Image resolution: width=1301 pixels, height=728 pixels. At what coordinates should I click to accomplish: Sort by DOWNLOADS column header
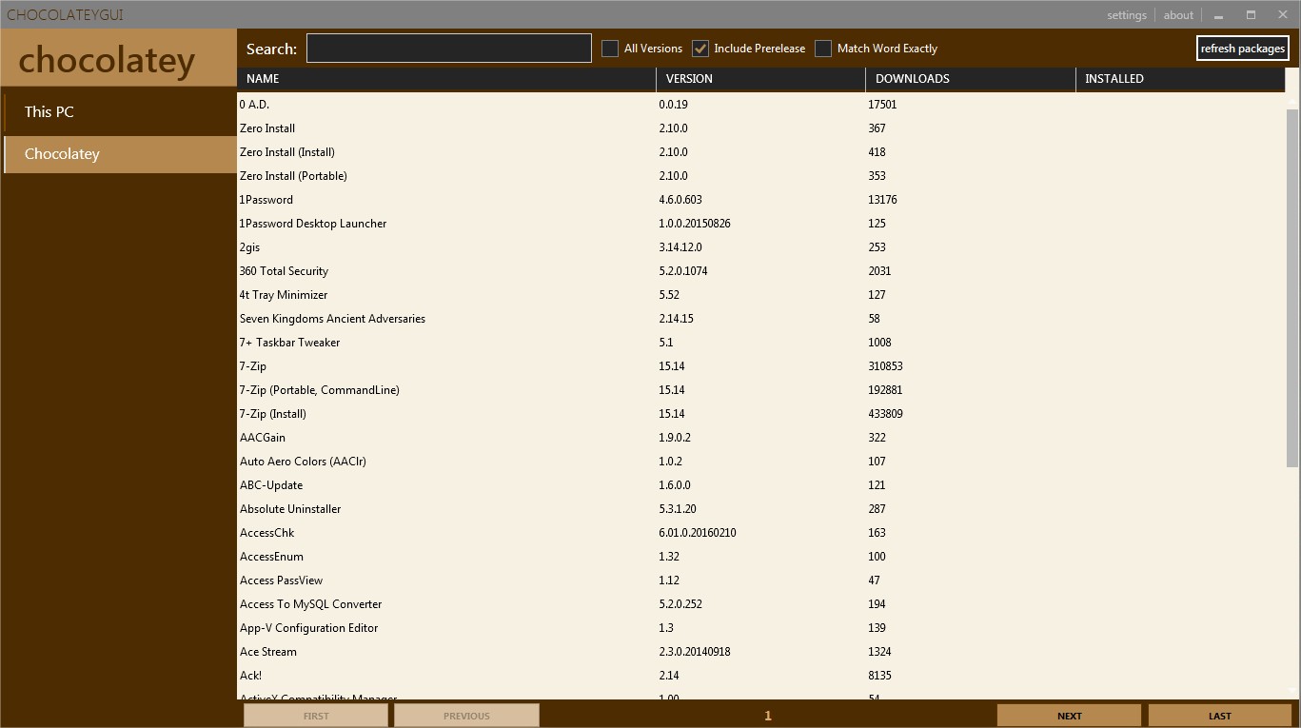point(970,79)
